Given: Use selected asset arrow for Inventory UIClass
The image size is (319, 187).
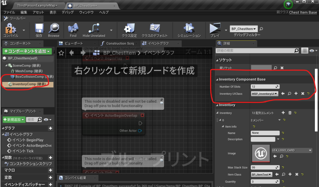Looking at the screenshot, I should click(283, 94).
